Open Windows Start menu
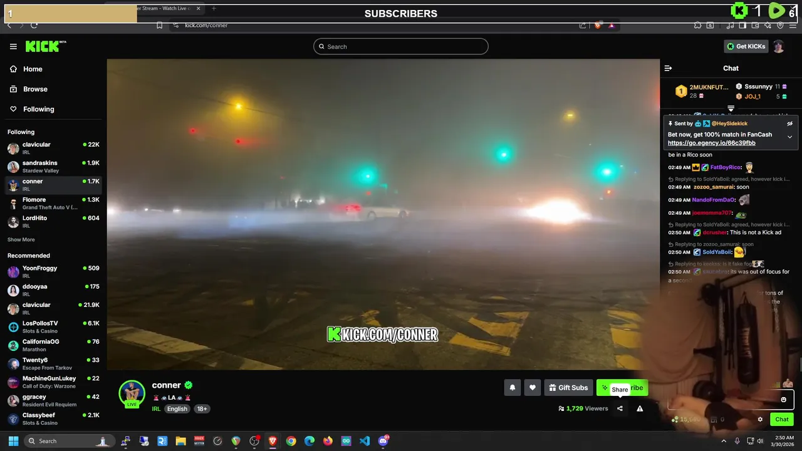The width and height of the screenshot is (802, 451). (13, 441)
